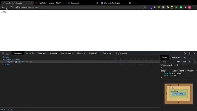Image resolution: width=197 pixels, height=111 pixels.
Task: Go back to the previous page
Action: 3,7
